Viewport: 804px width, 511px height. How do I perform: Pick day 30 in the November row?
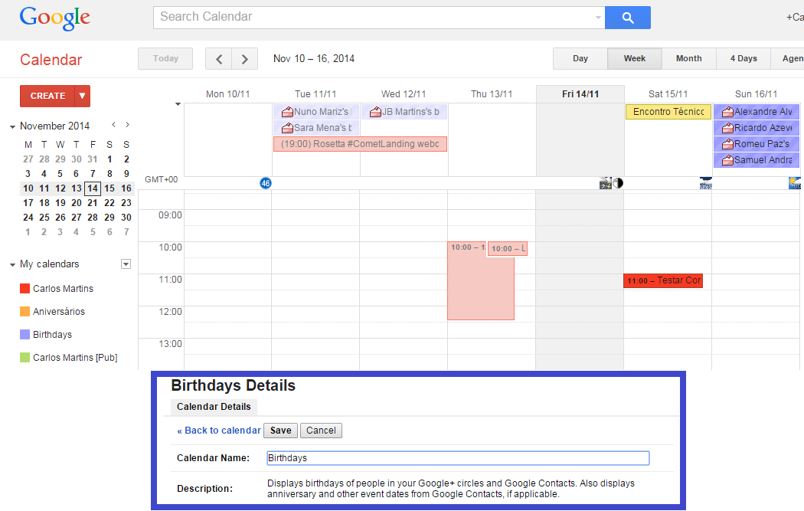tap(126, 218)
